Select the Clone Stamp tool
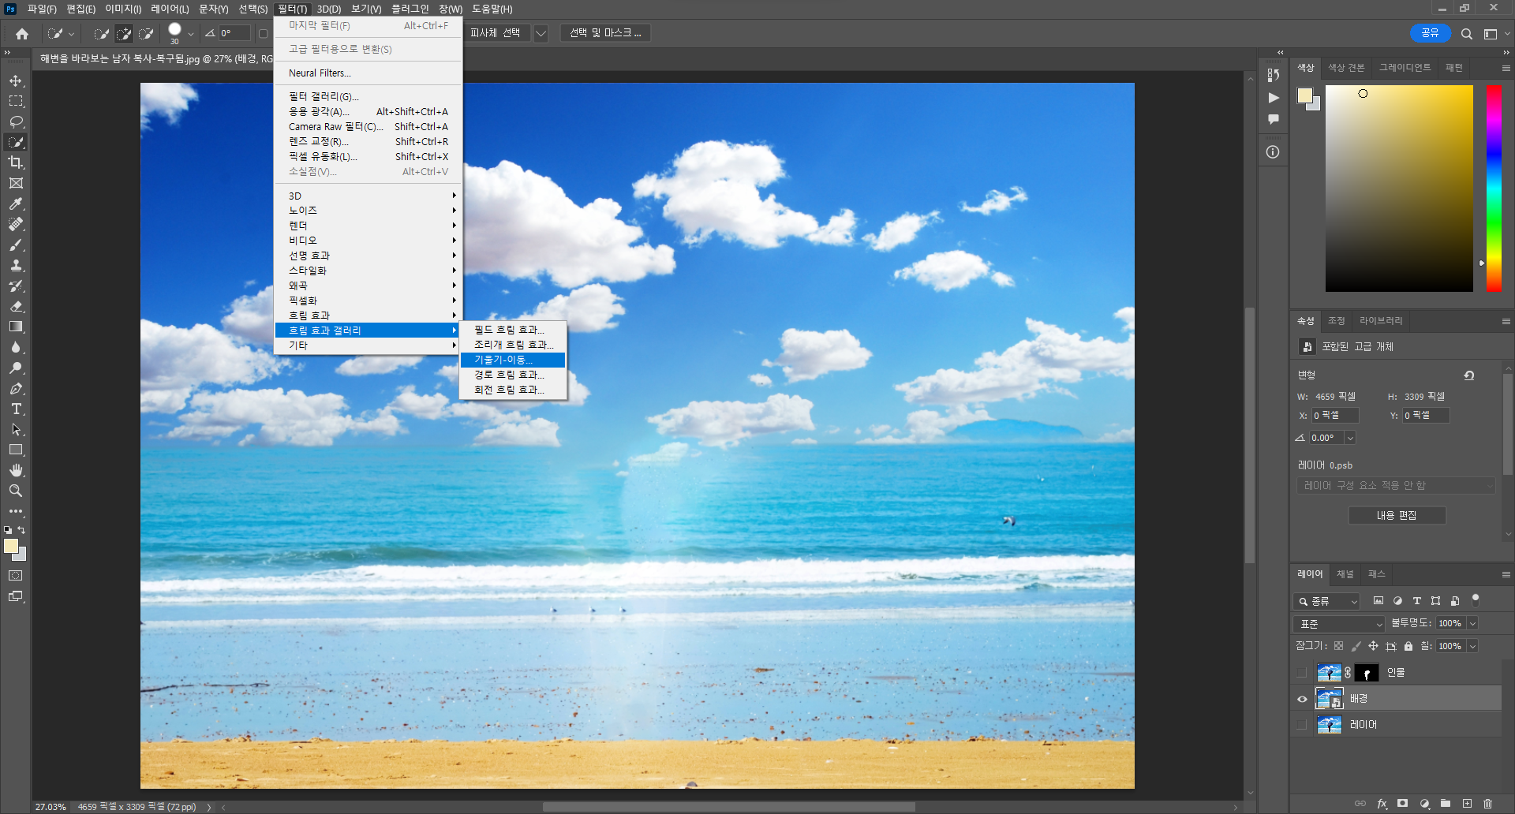This screenshot has width=1515, height=814. [16, 265]
